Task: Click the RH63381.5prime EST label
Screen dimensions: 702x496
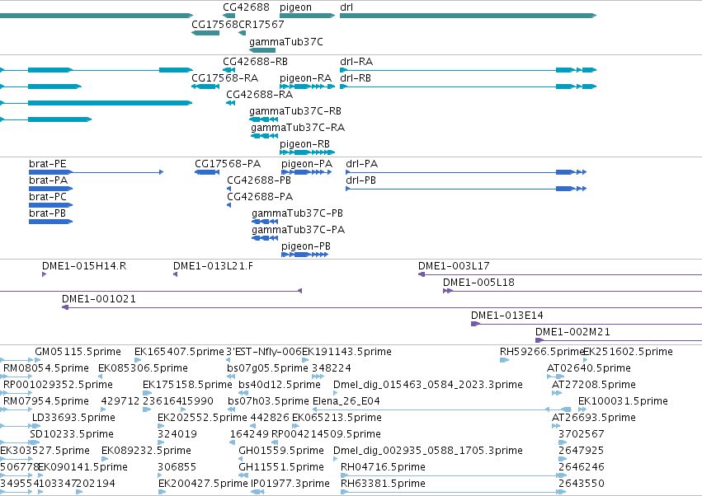Action: pyautogui.click(x=384, y=484)
